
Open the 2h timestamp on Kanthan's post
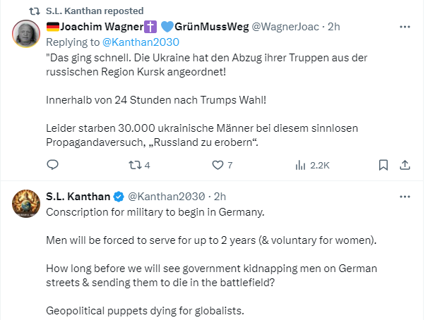click(x=220, y=196)
